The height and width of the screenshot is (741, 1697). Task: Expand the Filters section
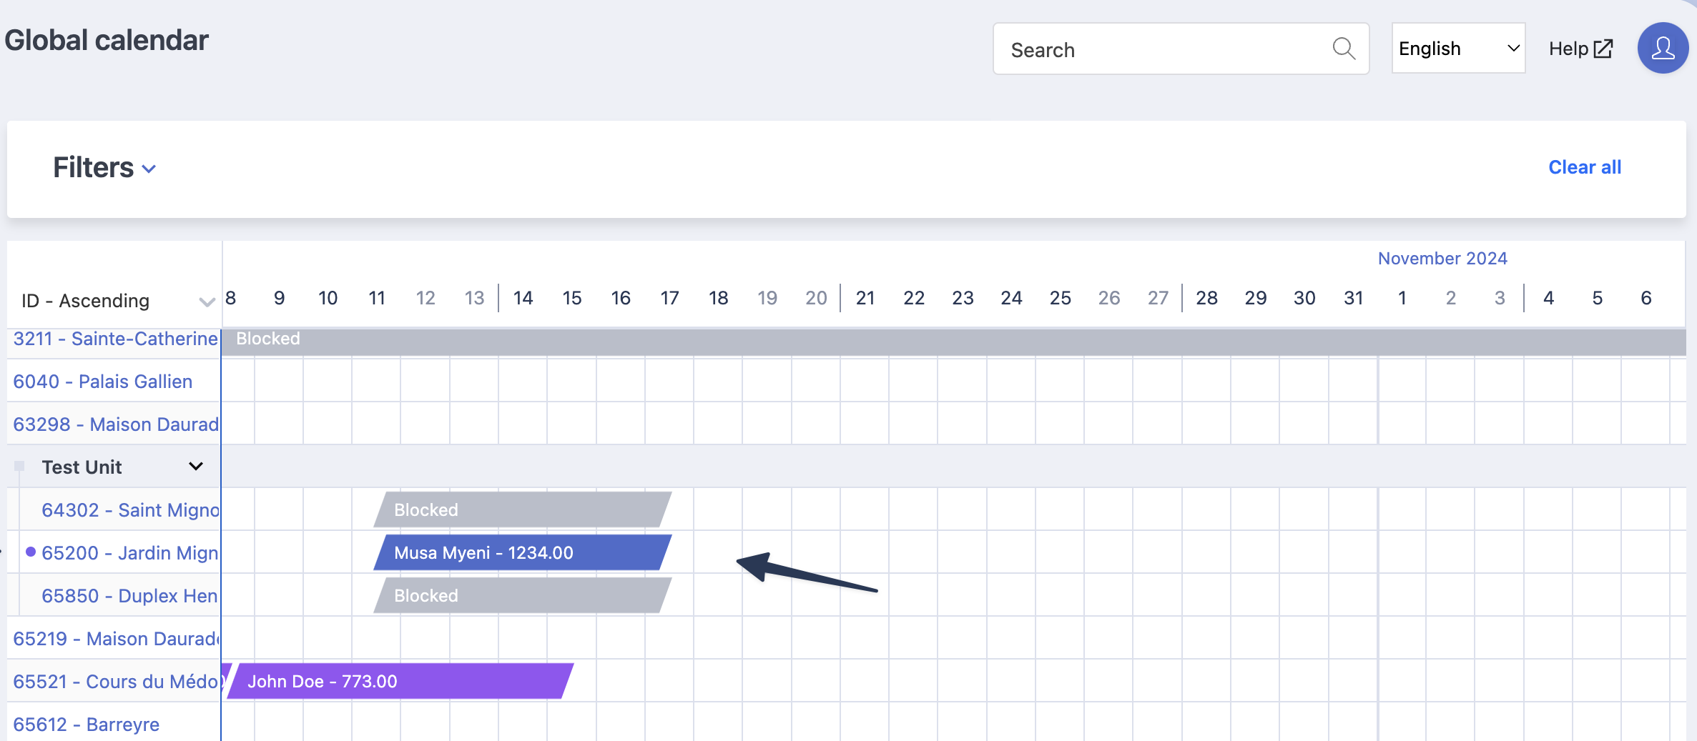coord(104,168)
